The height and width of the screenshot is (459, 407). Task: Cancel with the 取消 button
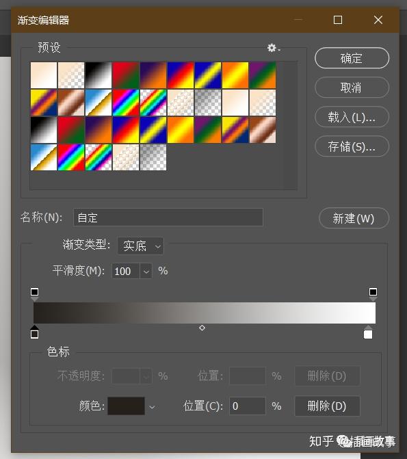click(352, 88)
